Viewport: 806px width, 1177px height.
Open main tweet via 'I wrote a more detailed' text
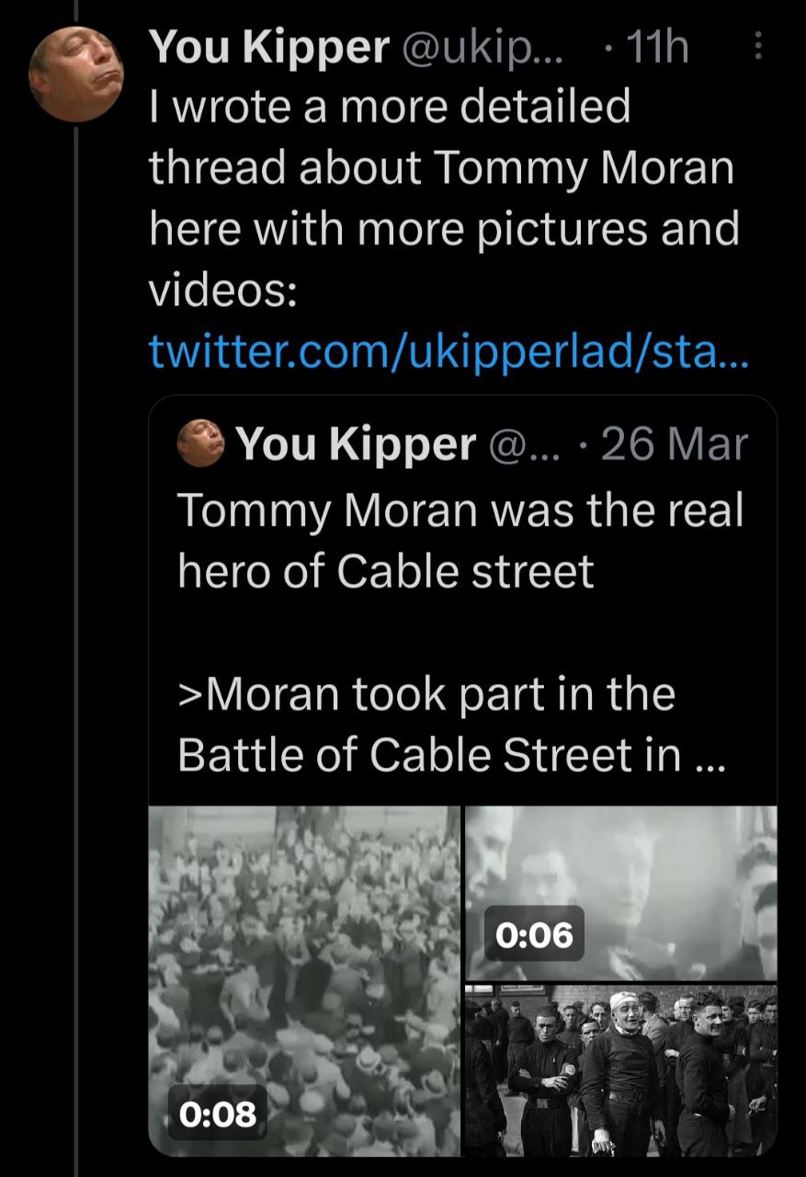[390, 107]
